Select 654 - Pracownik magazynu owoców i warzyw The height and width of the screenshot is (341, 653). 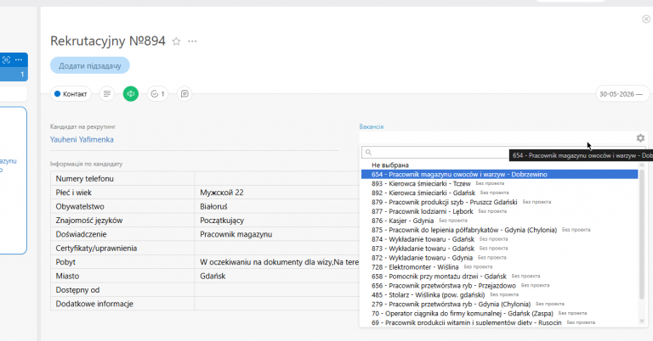[500, 175]
